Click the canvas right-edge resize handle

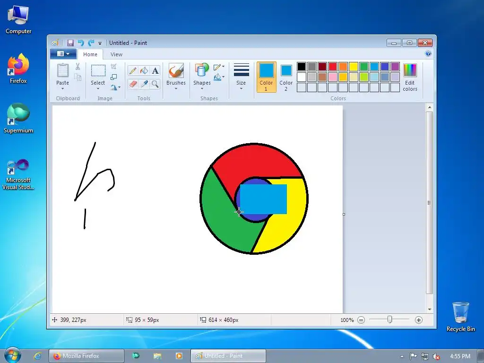tap(344, 214)
